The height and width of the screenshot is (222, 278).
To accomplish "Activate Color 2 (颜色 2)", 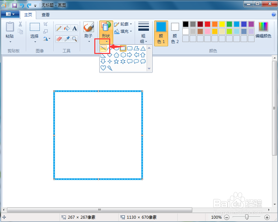I will point(175,33).
